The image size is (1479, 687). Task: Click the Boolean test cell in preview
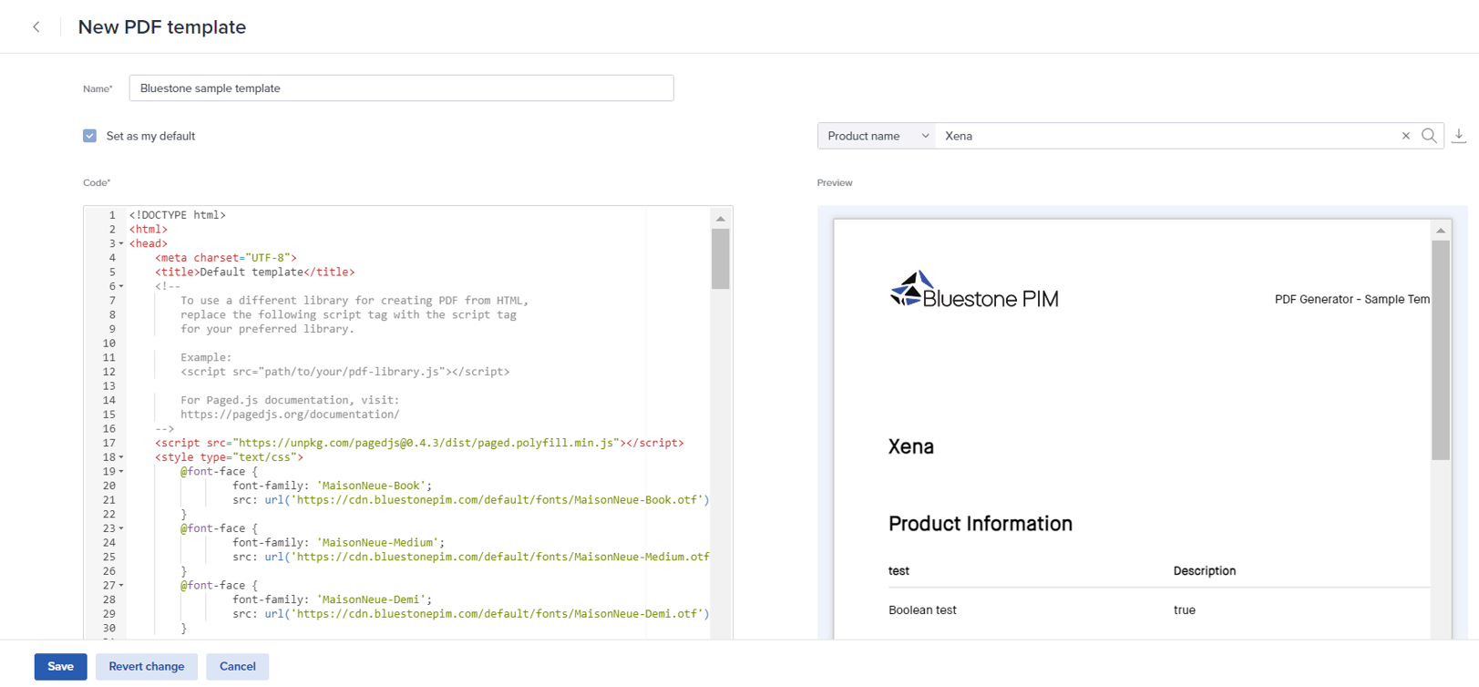coord(922,610)
